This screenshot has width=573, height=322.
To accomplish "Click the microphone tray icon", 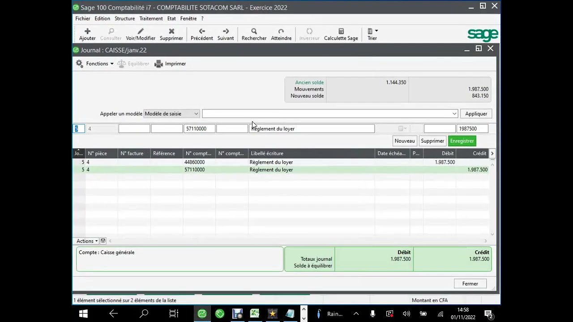I will pos(372,314).
